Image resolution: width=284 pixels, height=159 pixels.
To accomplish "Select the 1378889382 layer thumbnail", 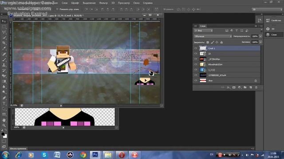I will click(203, 75).
